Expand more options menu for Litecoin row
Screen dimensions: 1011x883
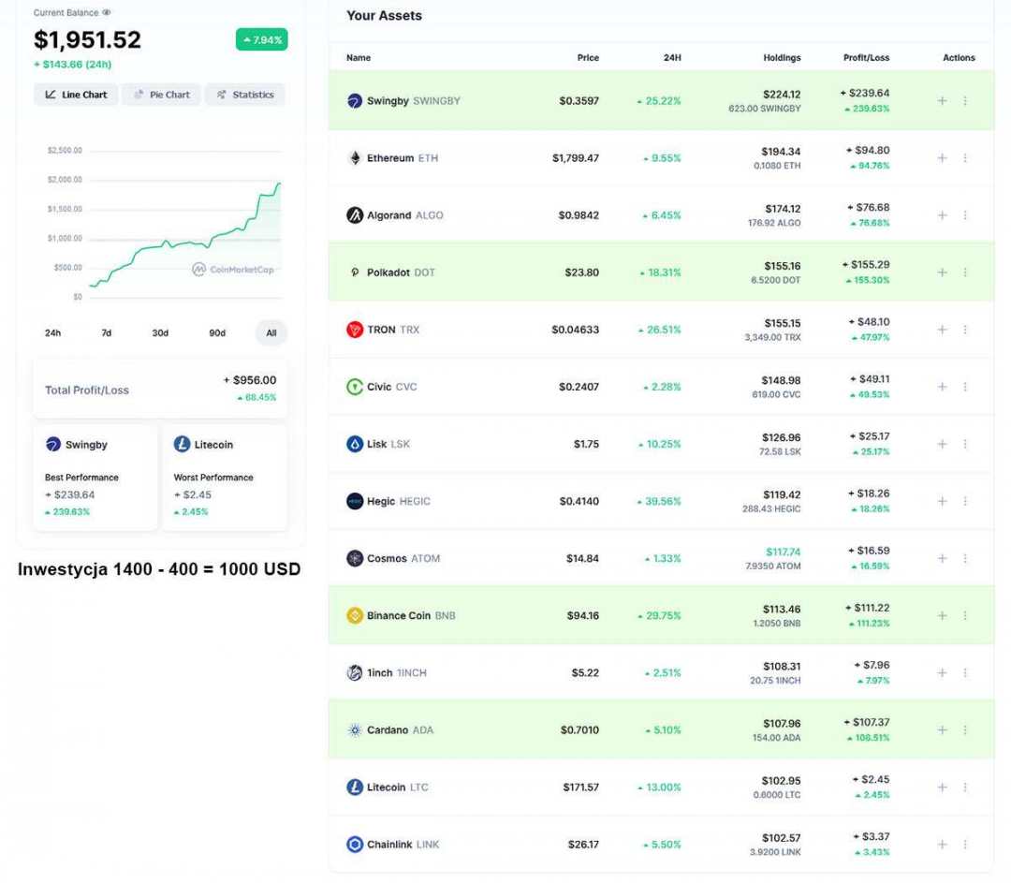(965, 787)
